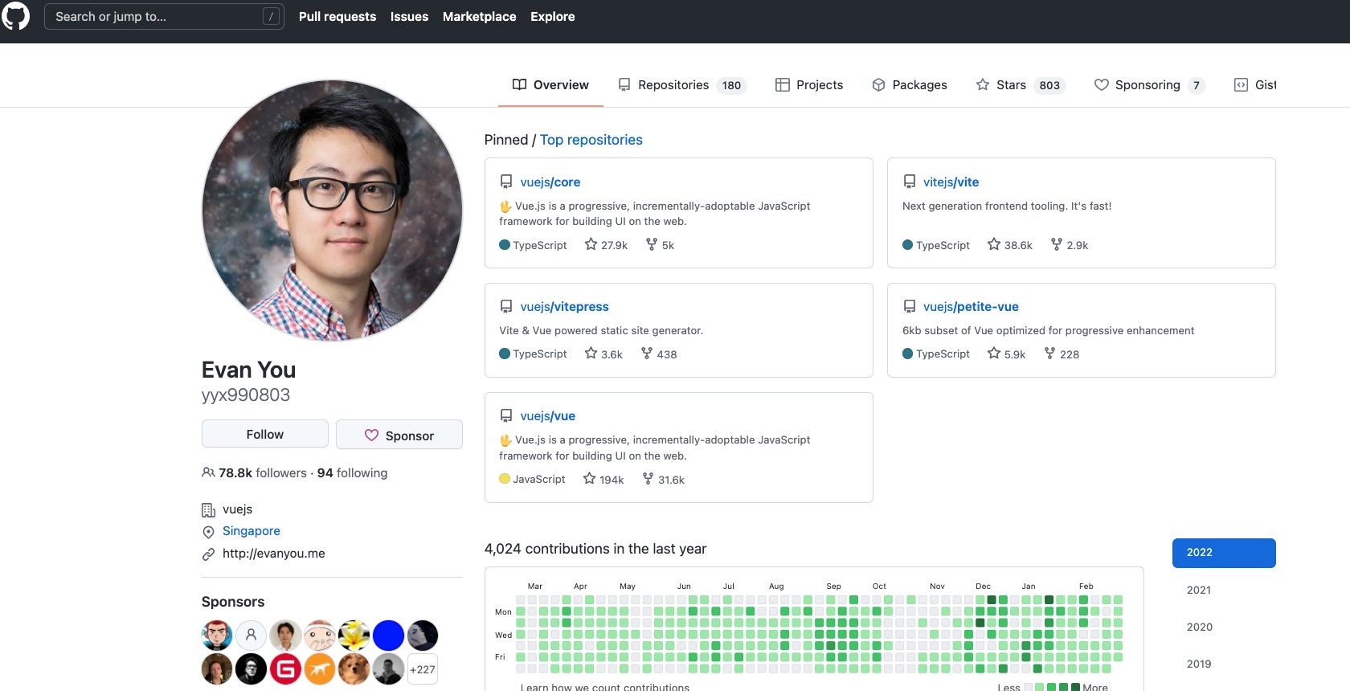Click the repository icon beside vuejs/vue
Viewport: 1350px width, 691px height.
(x=506, y=415)
